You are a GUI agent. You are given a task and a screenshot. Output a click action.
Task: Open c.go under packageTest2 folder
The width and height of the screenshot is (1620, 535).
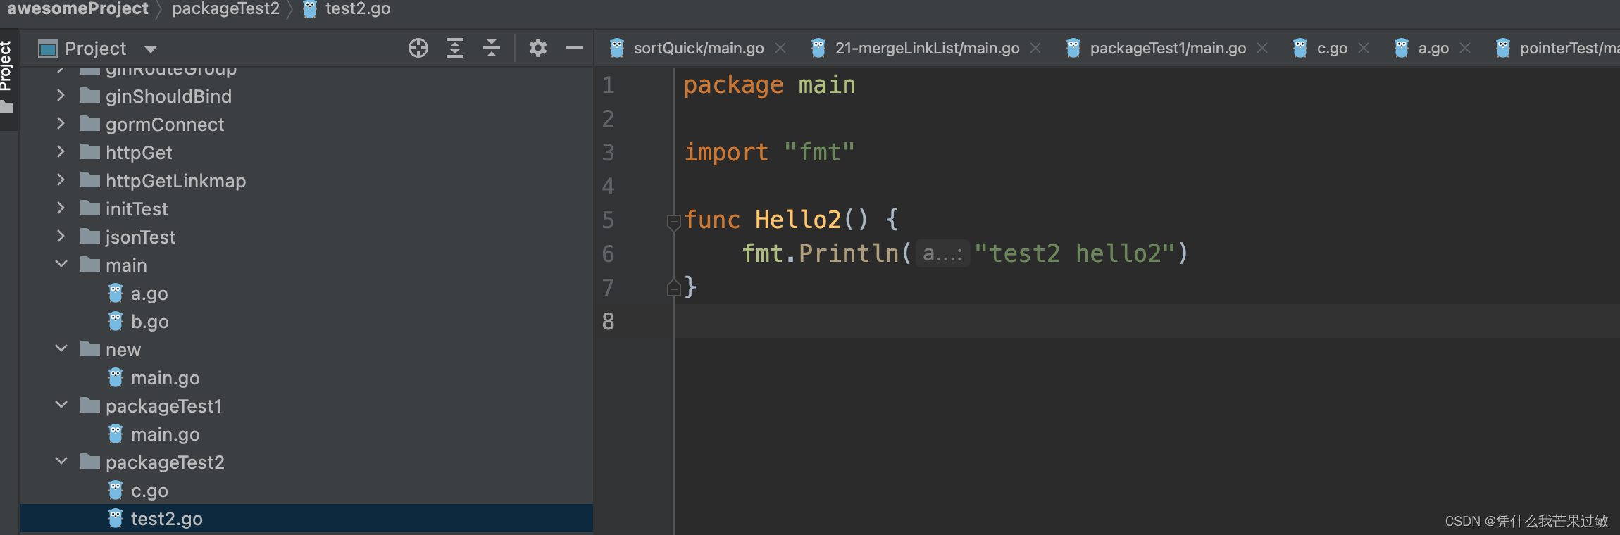[x=149, y=491]
